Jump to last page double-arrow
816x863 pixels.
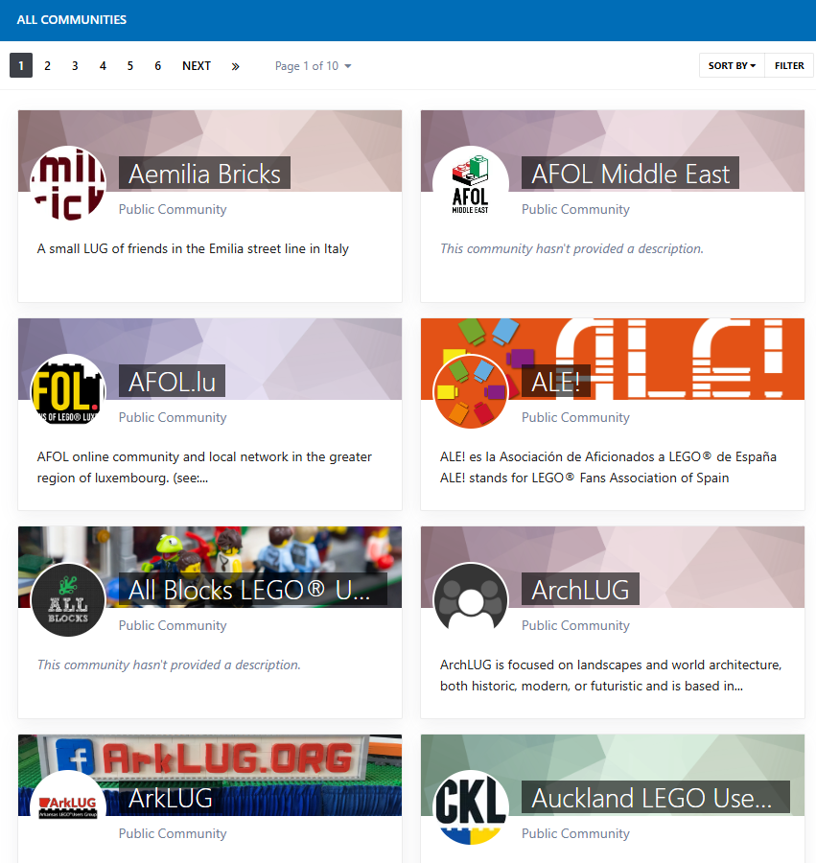click(236, 66)
